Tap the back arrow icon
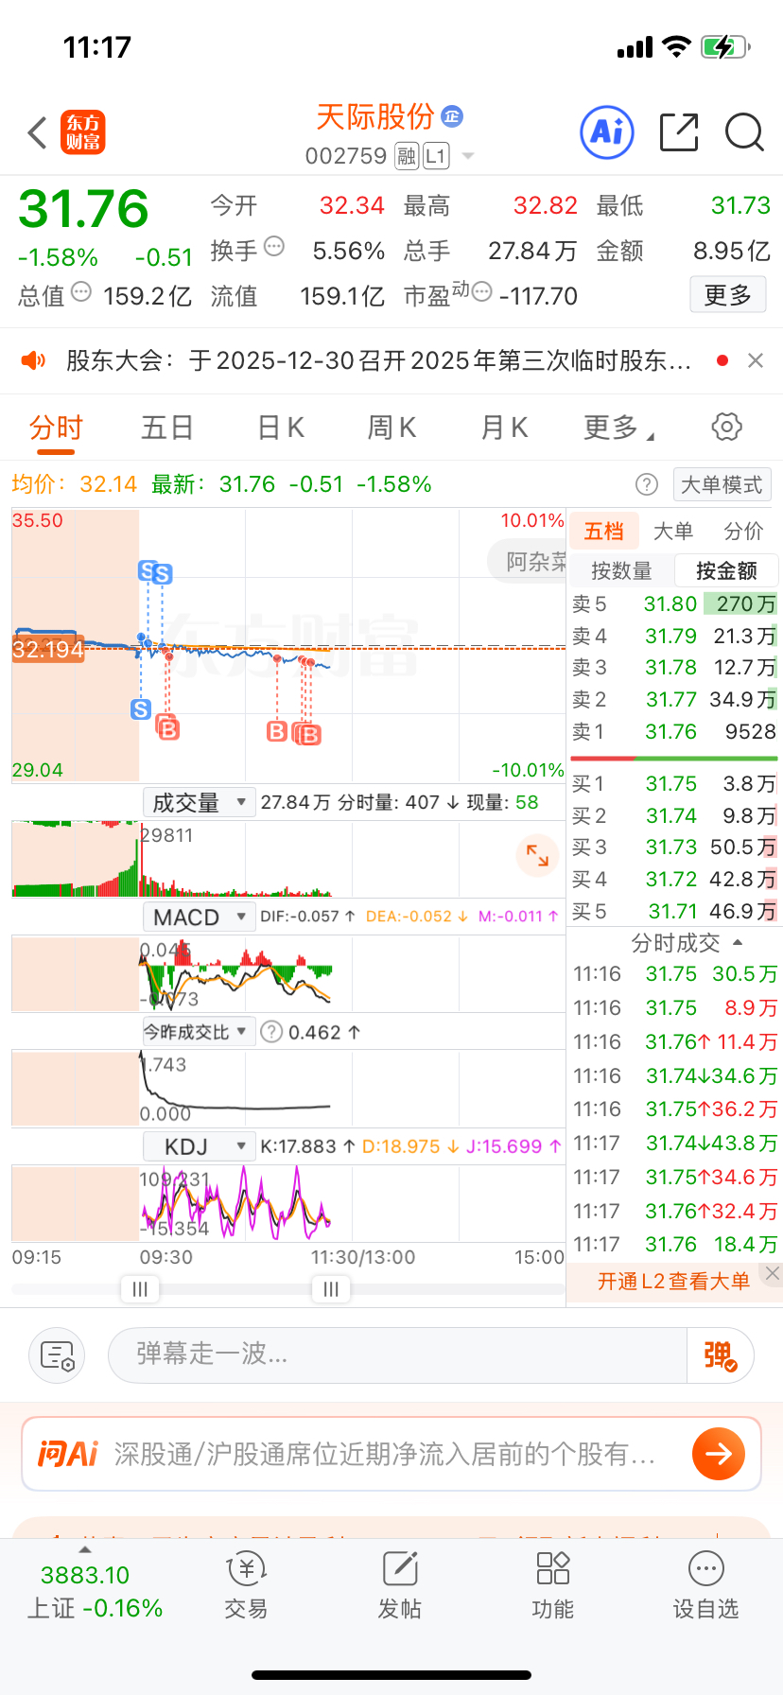783x1695 pixels. tap(38, 133)
